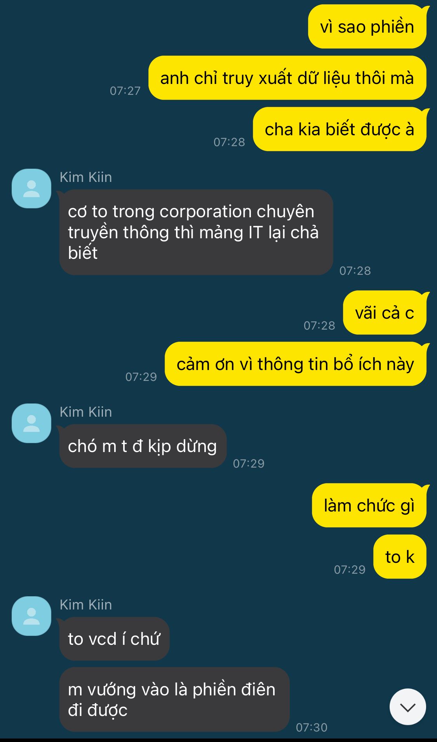Tap the Kim Kiin name above 'to vcd í chứ'
Screen dimensions: 437x742
(86, 605)
